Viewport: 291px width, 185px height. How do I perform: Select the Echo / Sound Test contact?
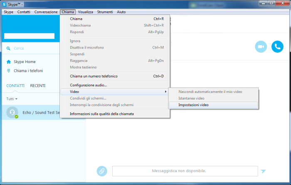pos(31,112)
